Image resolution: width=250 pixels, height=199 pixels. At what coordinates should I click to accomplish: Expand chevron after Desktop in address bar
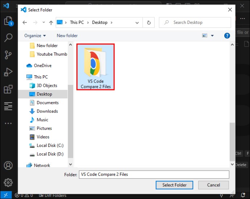click(x=112, y=22)
